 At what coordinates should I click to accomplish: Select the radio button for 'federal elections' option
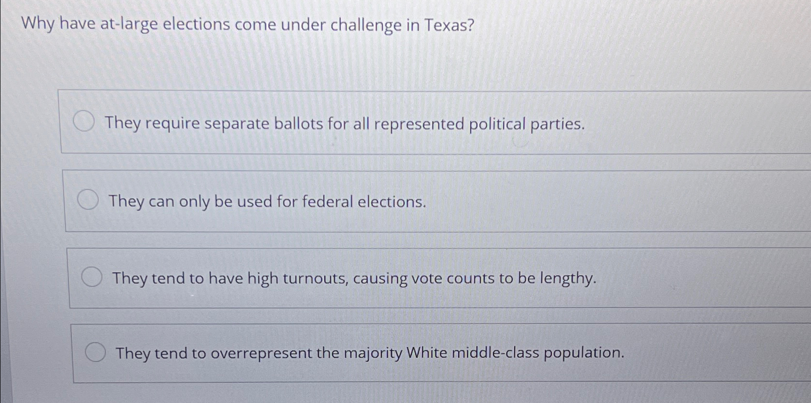point(89,200)
